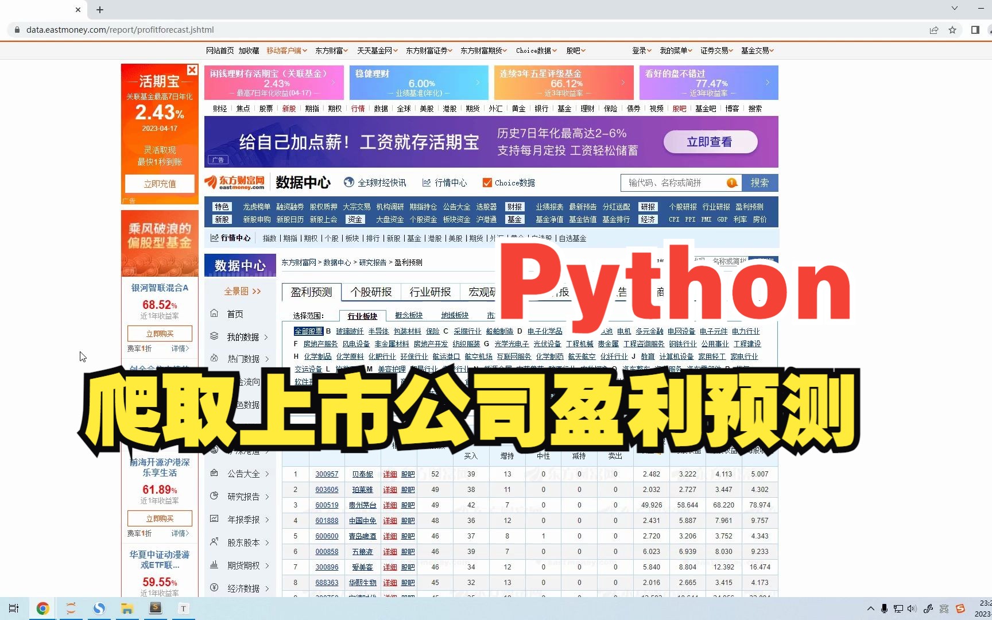This screenshot has height=620, width=992.
Task: Click the 全球财经快讯 globe icon
Action: click(348, 183)
